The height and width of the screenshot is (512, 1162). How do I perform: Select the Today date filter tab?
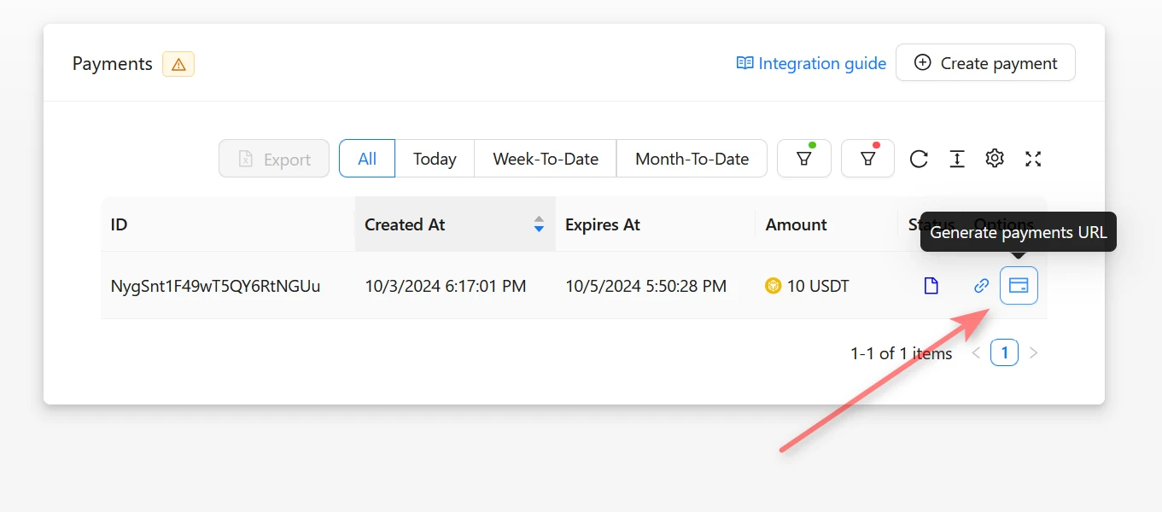(x=435, y=159)
